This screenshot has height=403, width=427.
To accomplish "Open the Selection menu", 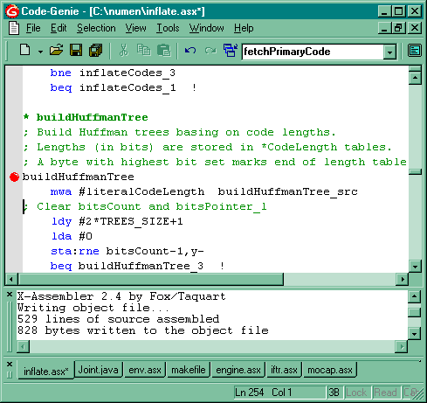I will pos(96,28).
